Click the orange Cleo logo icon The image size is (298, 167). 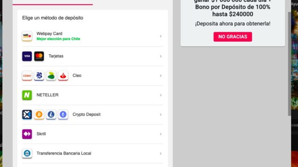point(27,76)
